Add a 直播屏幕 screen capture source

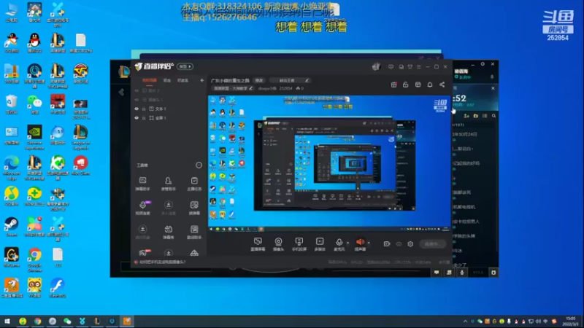point(258,244)
